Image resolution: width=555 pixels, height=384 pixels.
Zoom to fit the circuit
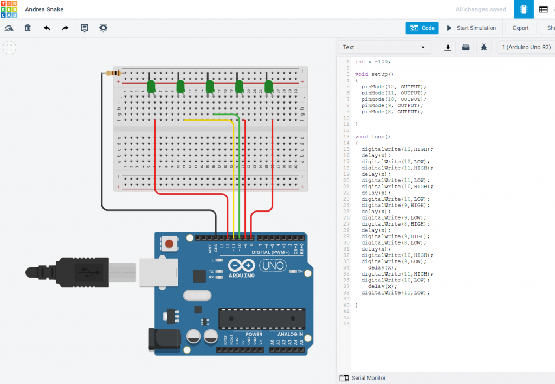pos(10,48)
